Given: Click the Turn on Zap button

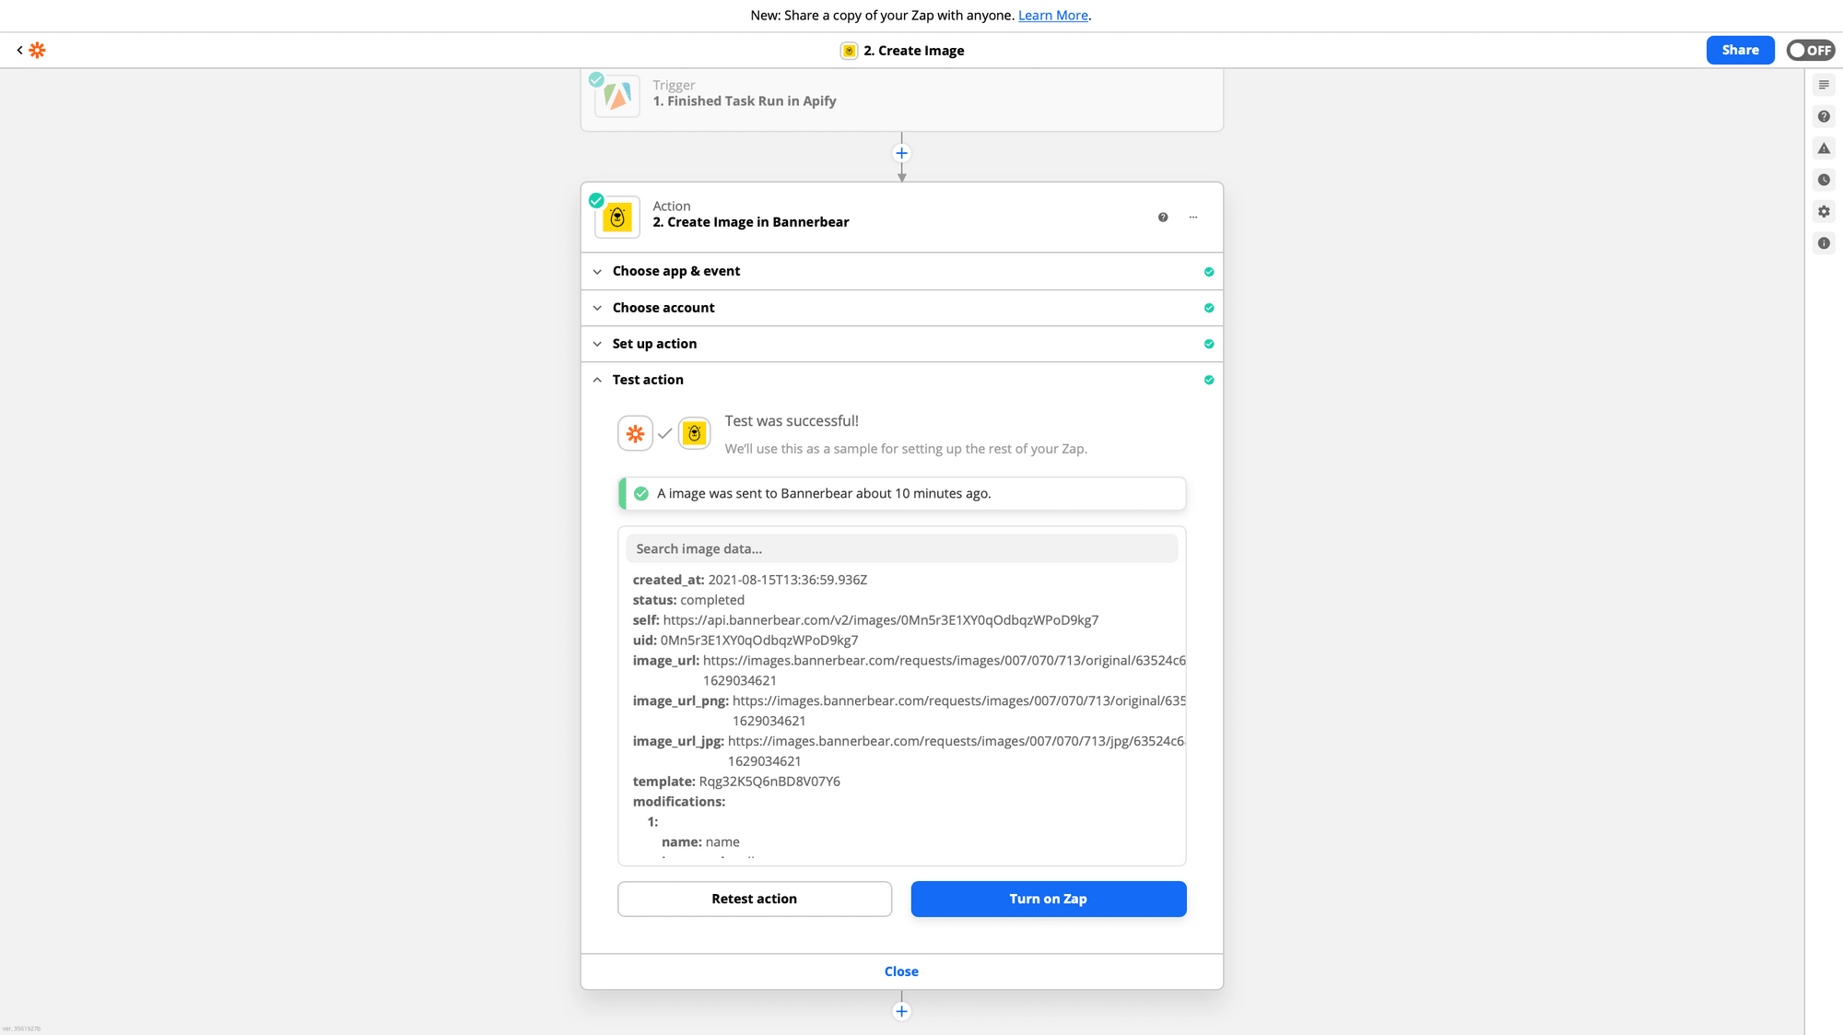Looking at the screenshot, I should [1048, 899].
